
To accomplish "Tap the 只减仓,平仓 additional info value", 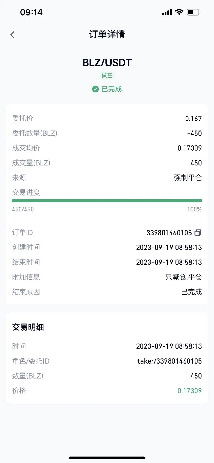I will (x=184, y=277).
